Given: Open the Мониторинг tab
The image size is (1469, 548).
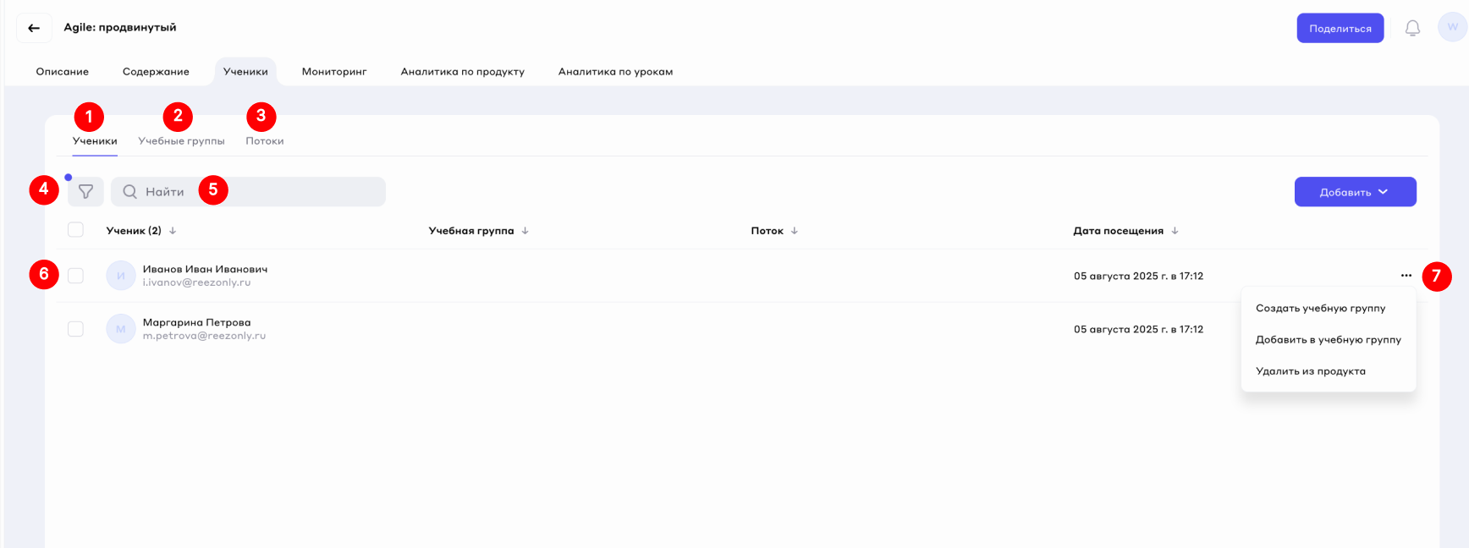Looking at the screenshot, I should point(334,72).
